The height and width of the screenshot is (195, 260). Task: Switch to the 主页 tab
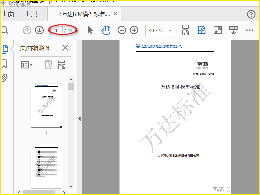point(8,14)
